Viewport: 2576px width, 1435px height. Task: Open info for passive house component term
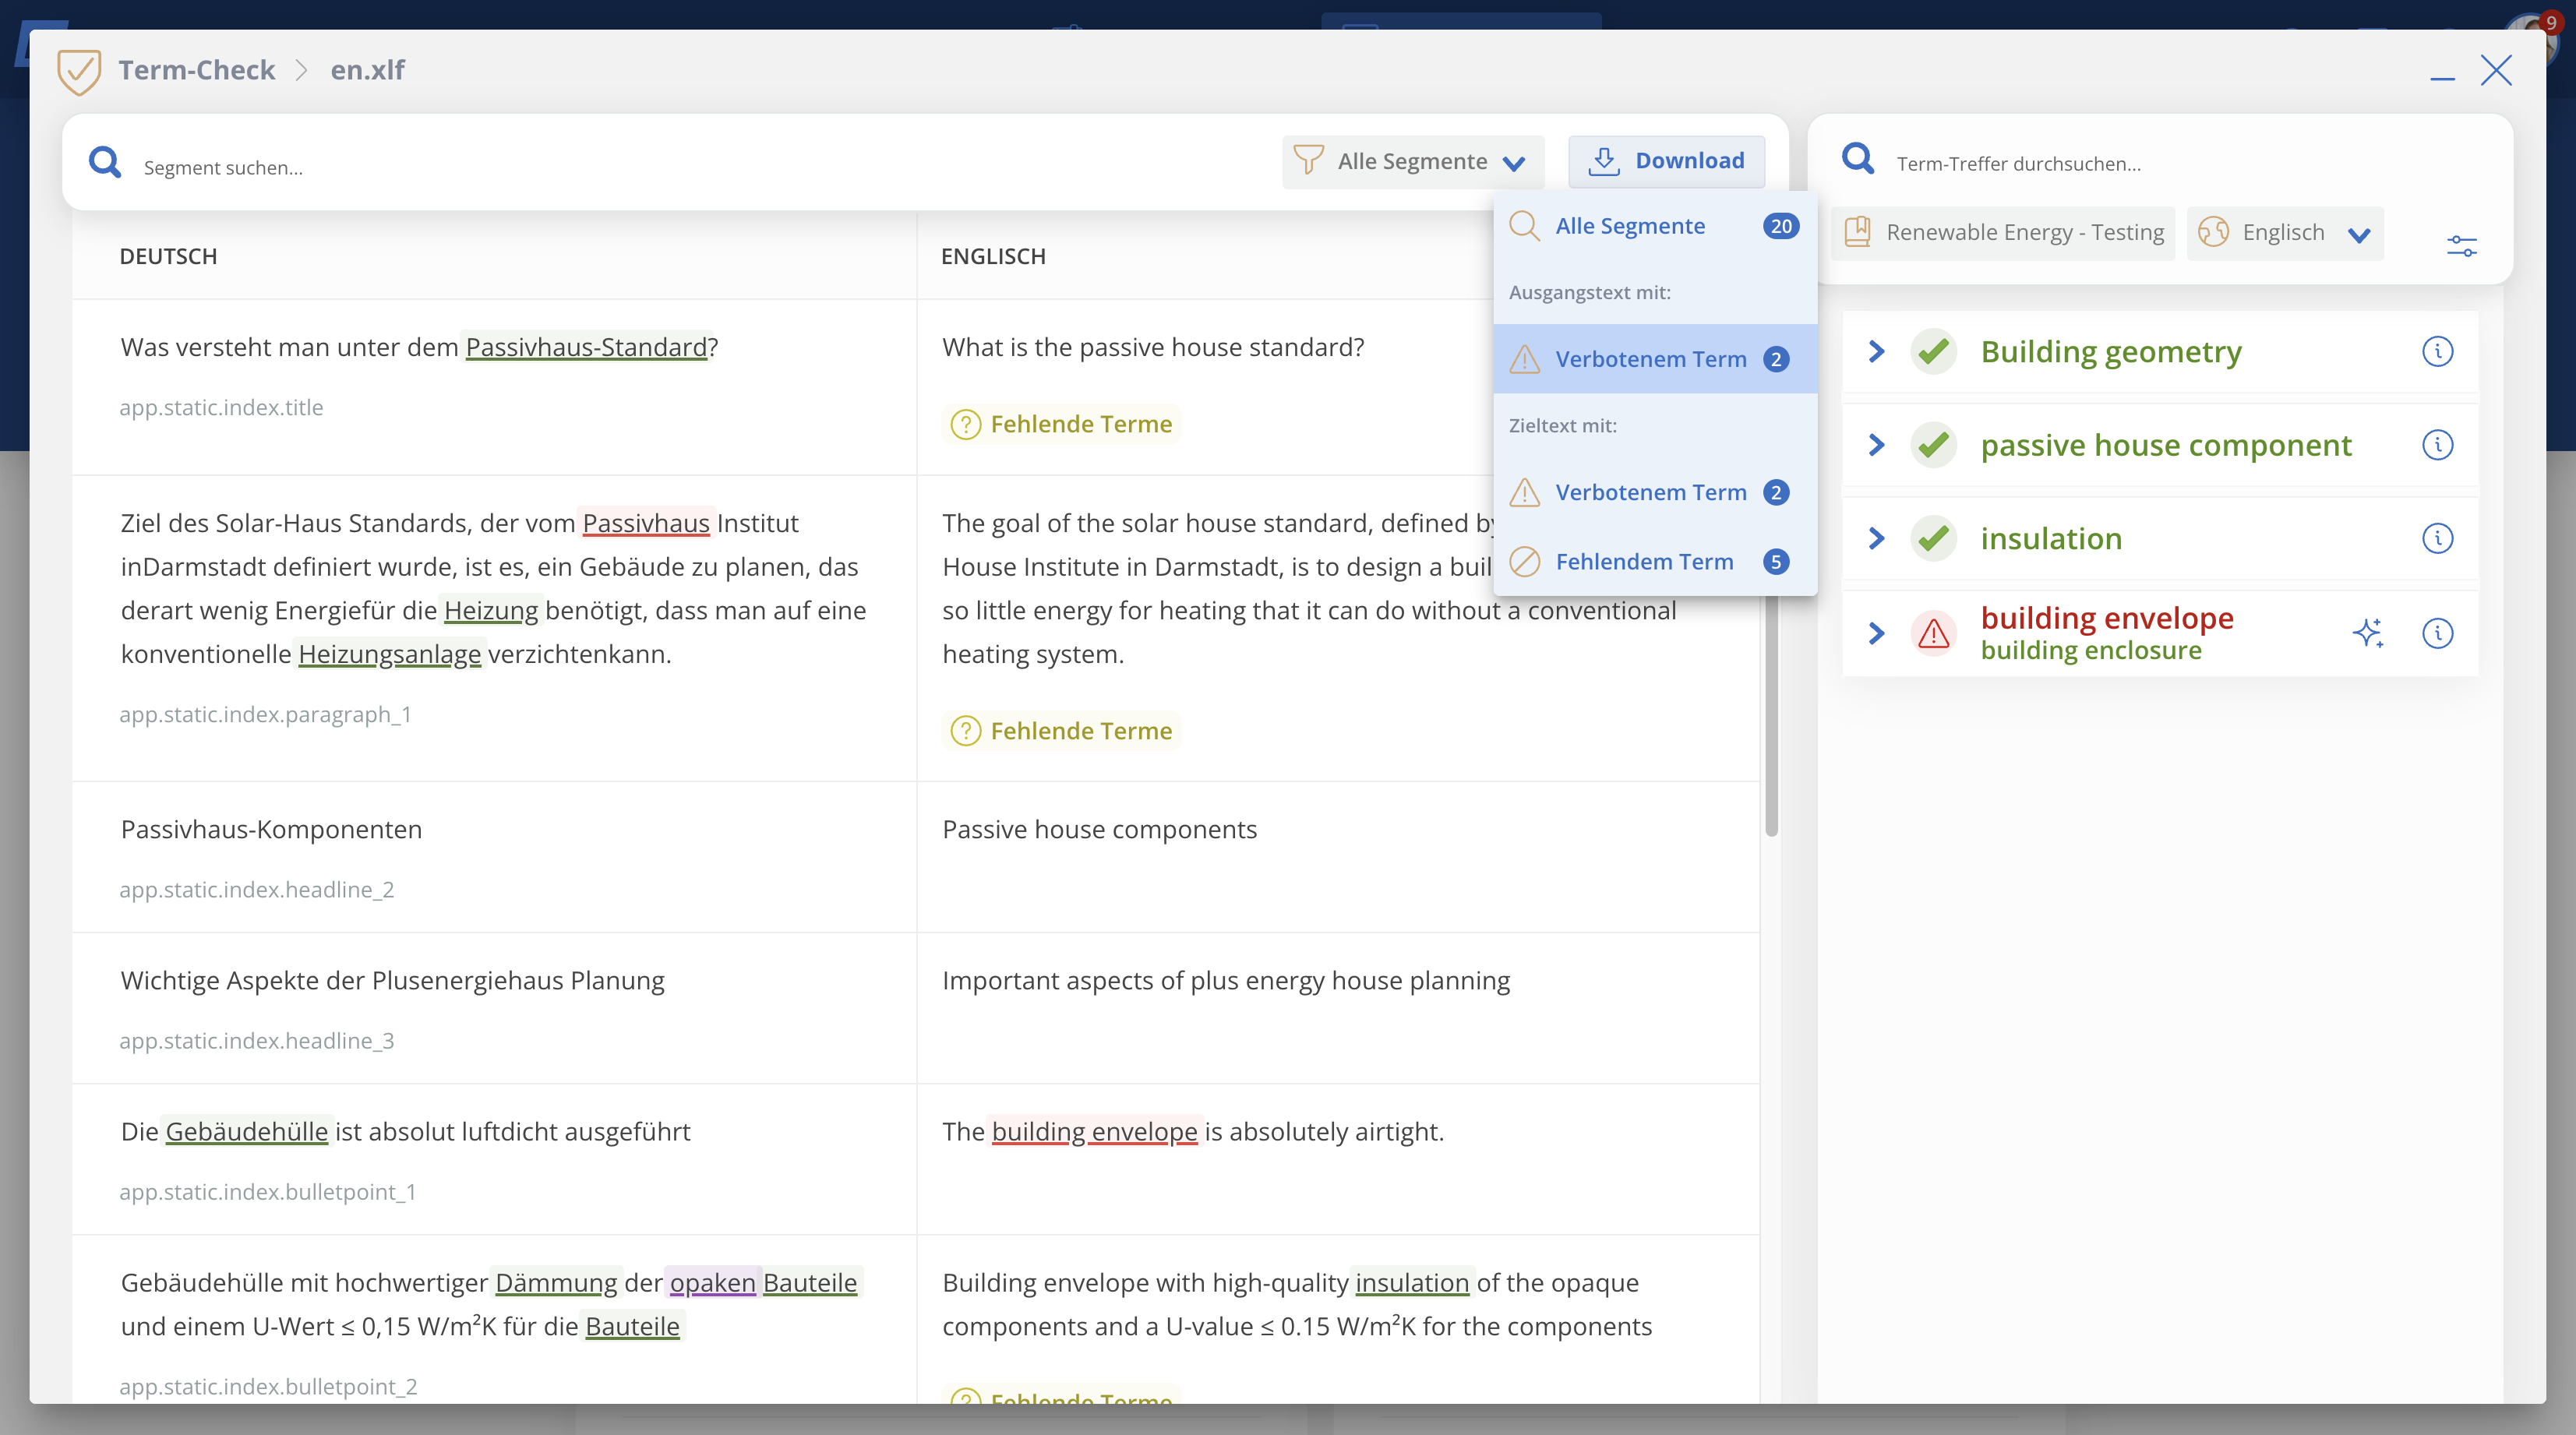[x=2437, y=445]
